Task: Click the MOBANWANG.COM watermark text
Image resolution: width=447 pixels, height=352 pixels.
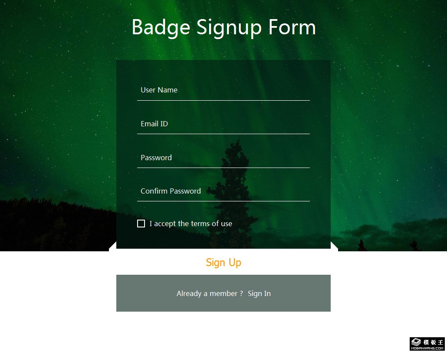Action: click(x=427, y=348)
